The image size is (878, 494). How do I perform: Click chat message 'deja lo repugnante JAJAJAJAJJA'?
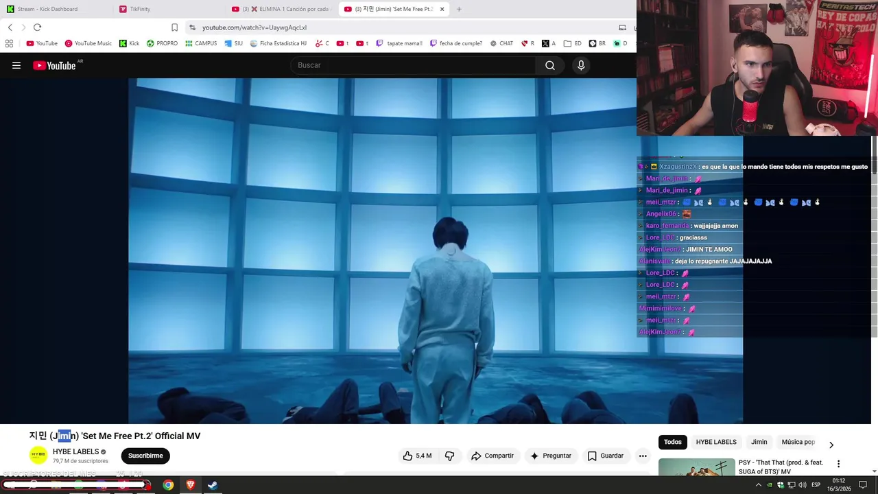tap(723, 261)
